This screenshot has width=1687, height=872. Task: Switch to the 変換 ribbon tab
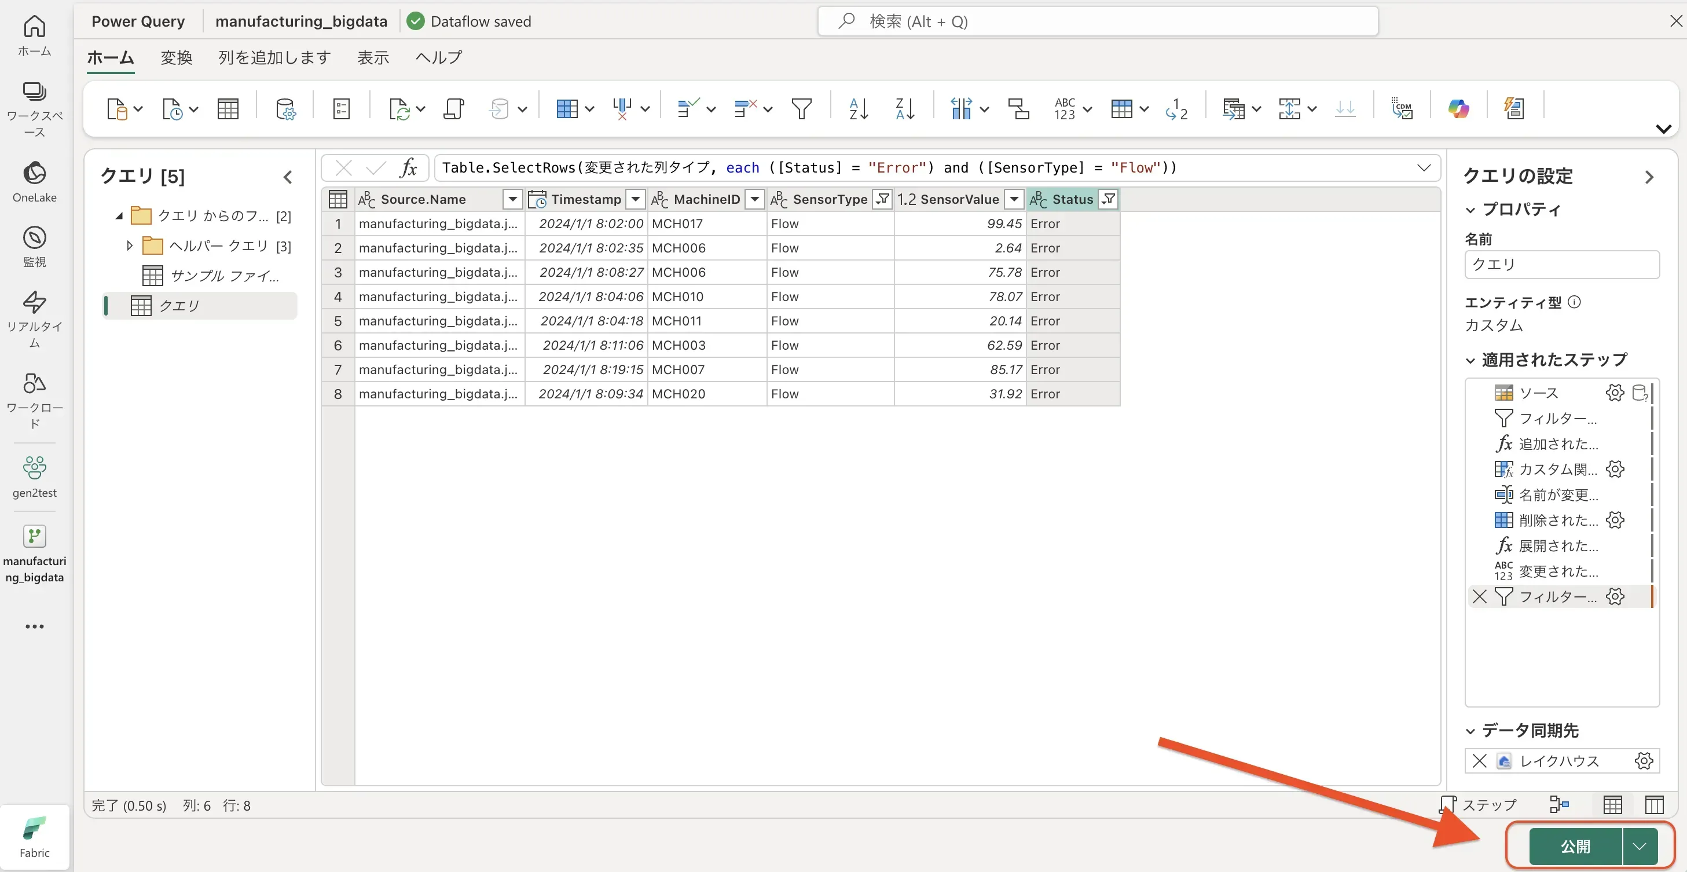click(x=176, y=58)
